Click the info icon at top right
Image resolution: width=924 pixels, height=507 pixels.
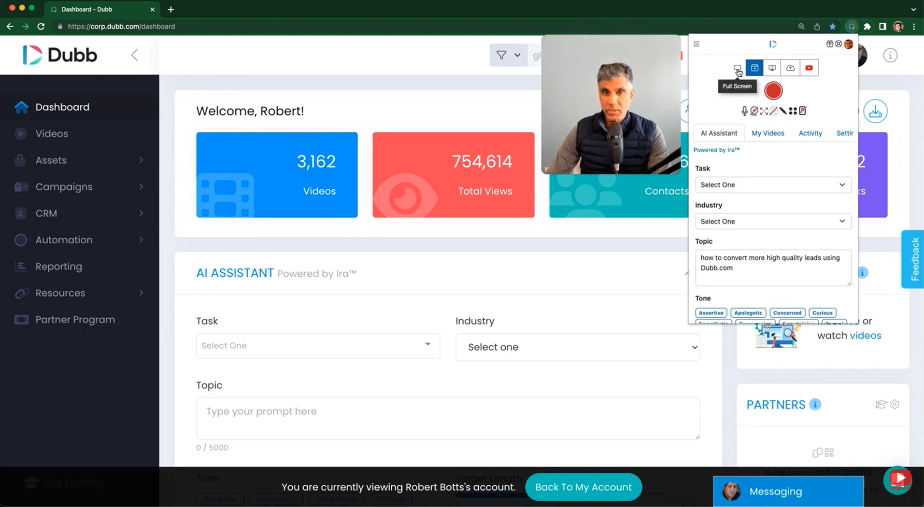[x=890, y=56]
